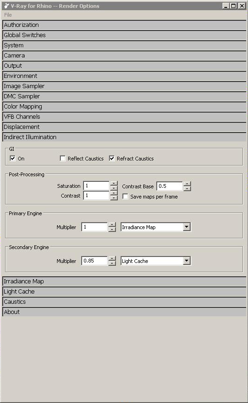Open the VFB Channels rollout
Viewport: 248px width, 403px height.
[124, 117]
